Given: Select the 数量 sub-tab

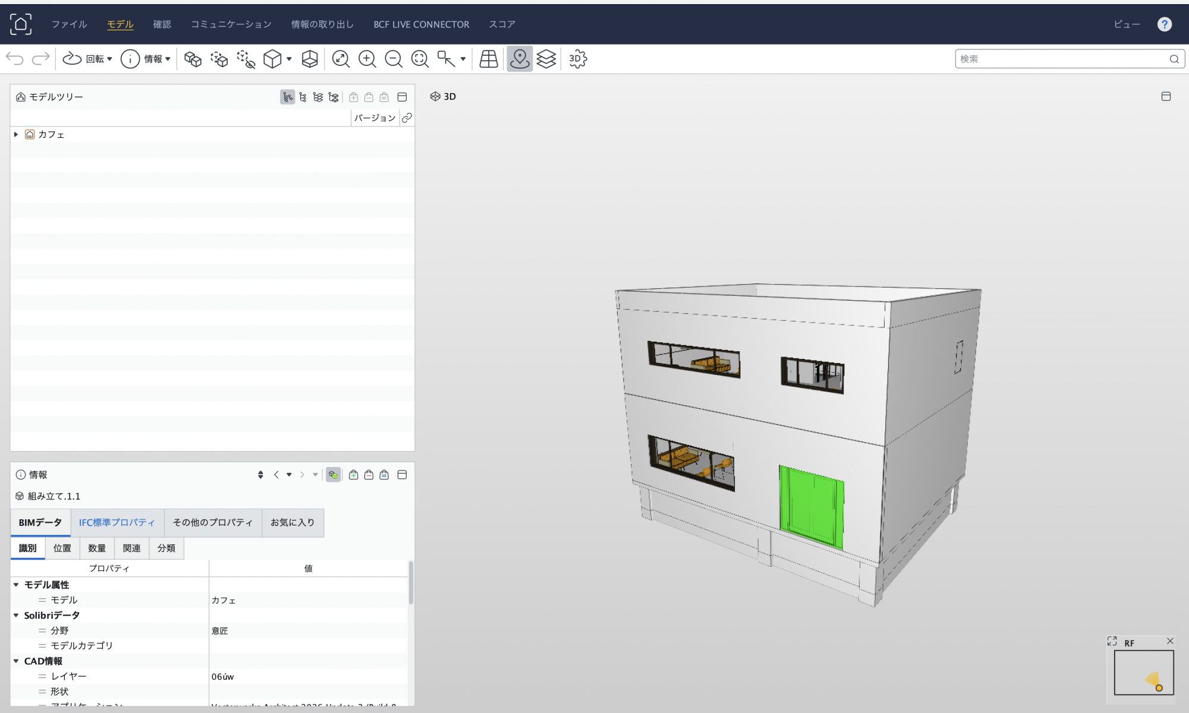Looking at the screenshot, I should 97,548.
